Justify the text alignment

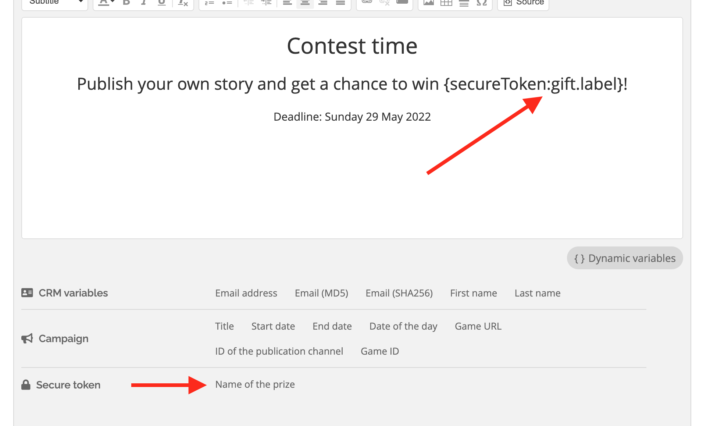[x=340, y=3]
